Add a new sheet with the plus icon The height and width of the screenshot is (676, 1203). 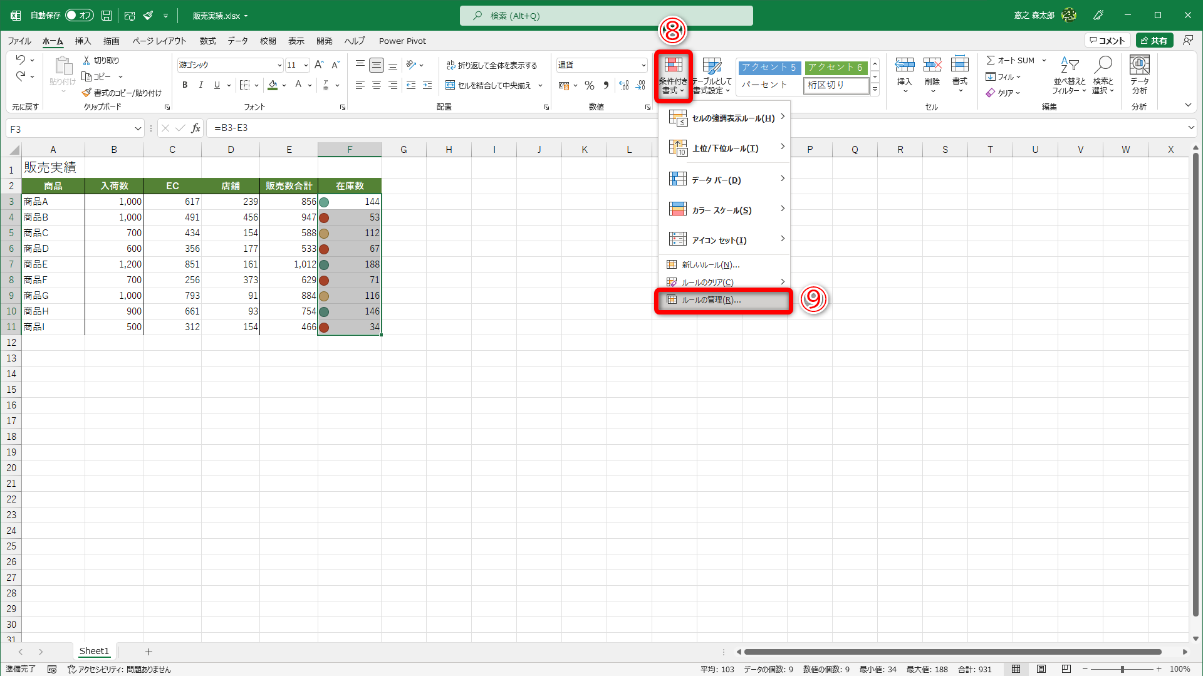[148, 652]
